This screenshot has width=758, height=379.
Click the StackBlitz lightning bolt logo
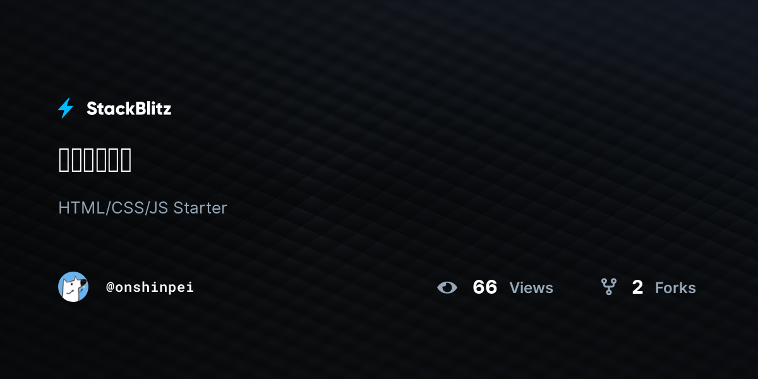point(66,108)
